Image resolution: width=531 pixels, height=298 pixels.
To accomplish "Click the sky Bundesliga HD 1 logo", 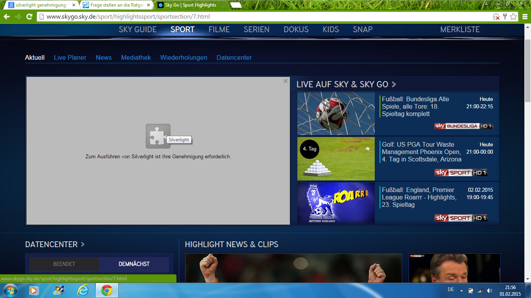I will point(463,126).
